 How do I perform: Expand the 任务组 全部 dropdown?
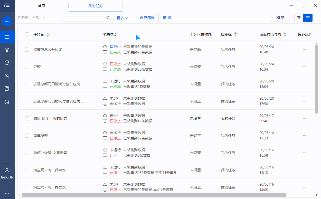39,18
